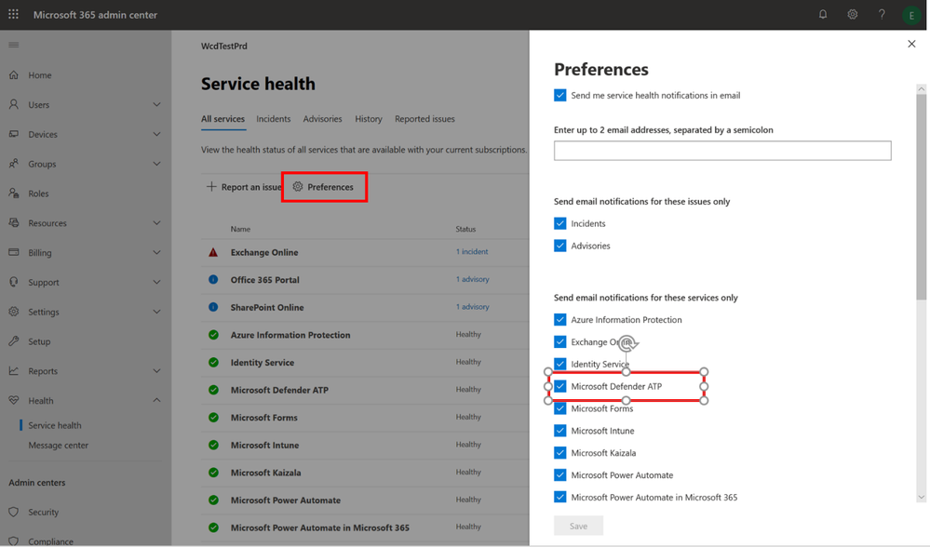Click the Devices icon in sidebar

tap(14, 134)
